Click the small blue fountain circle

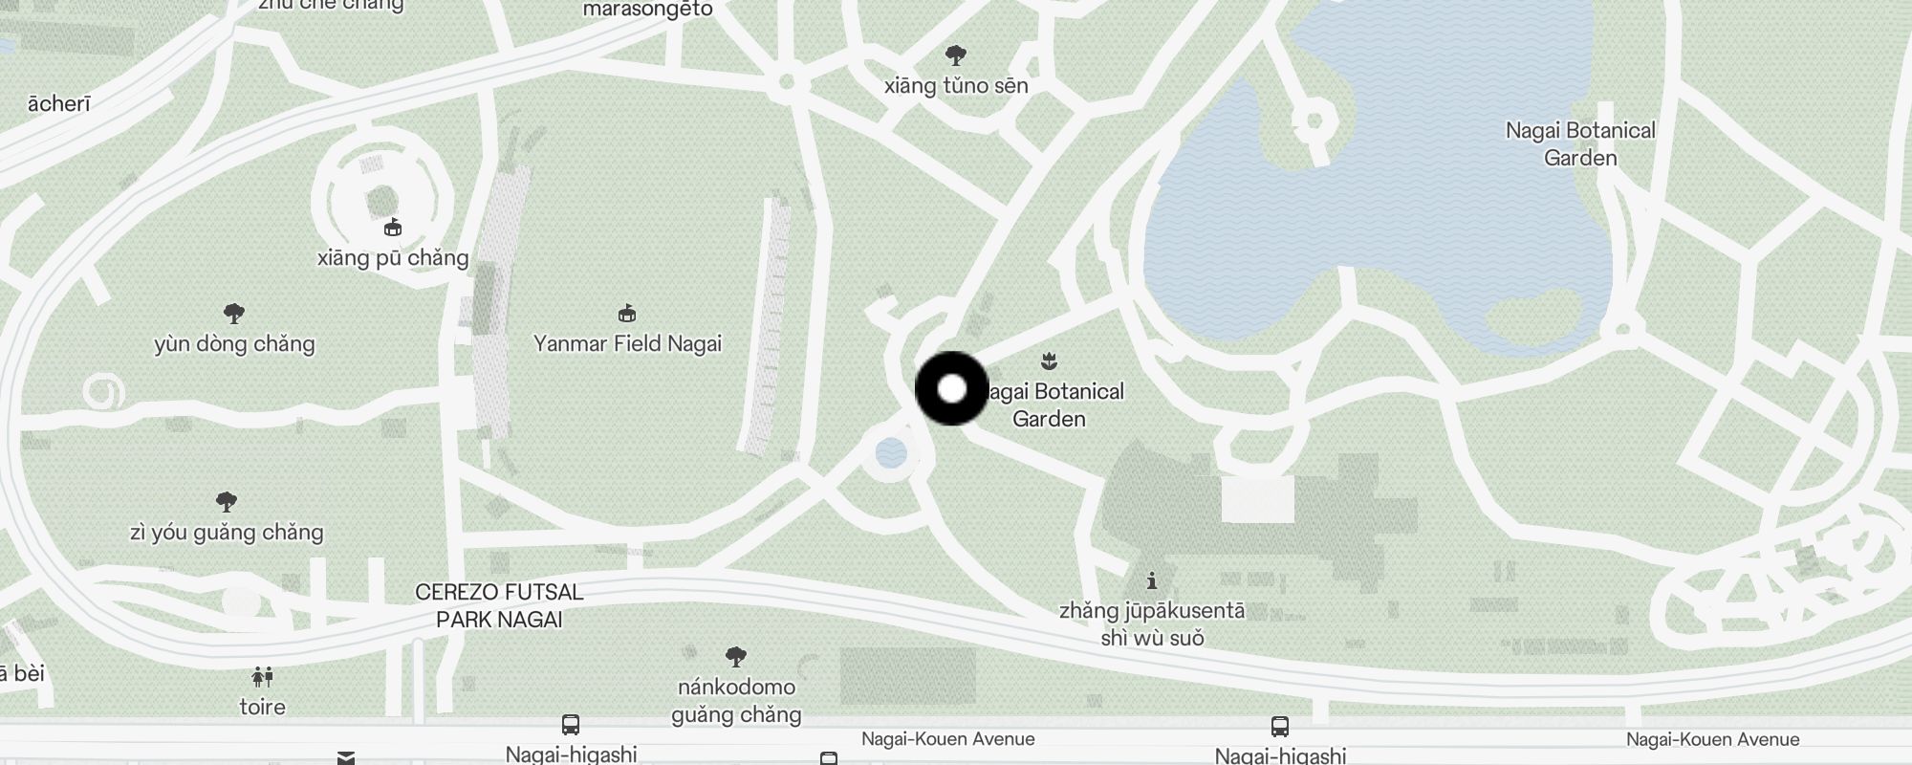click(x=891, y=452)
